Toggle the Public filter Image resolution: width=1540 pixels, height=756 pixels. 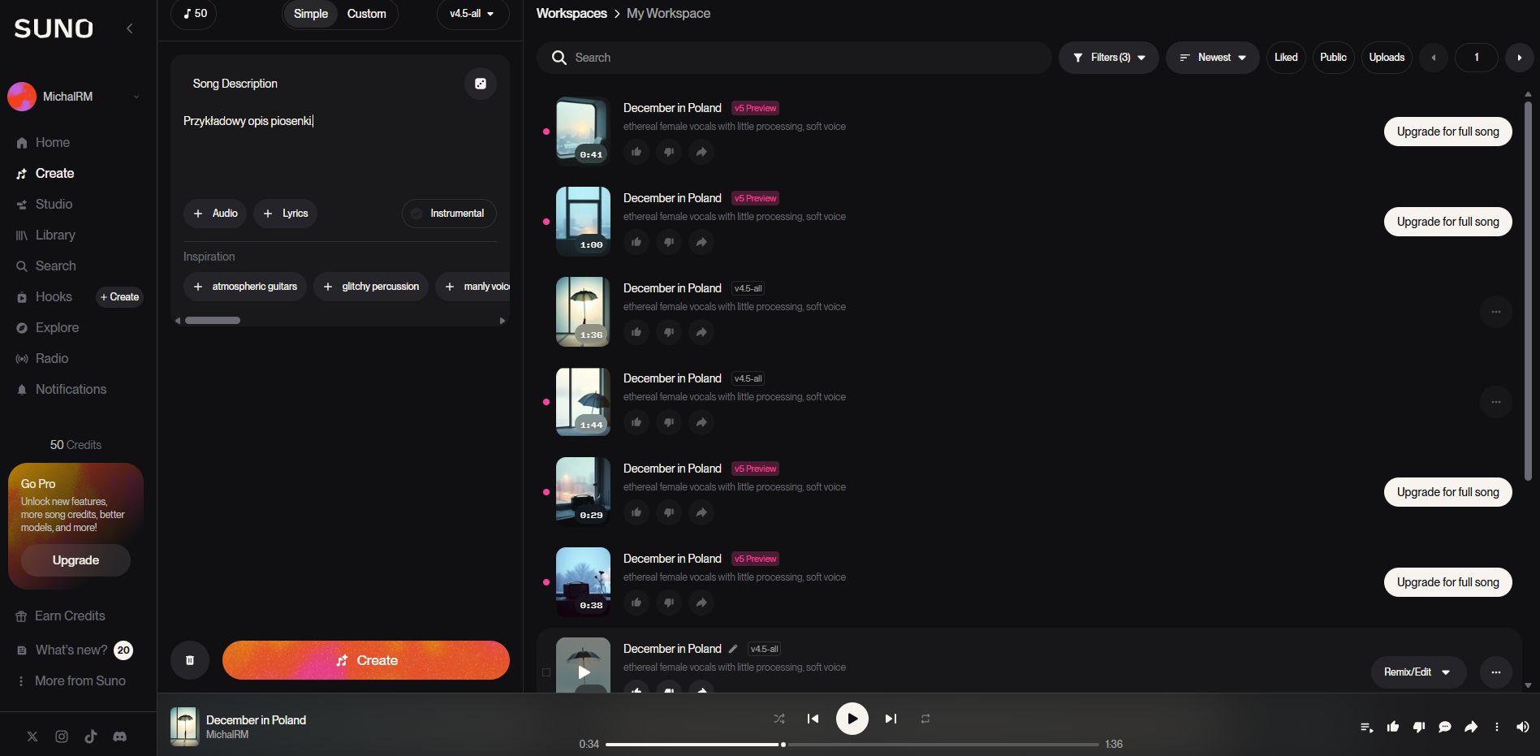pos(1333,58)
